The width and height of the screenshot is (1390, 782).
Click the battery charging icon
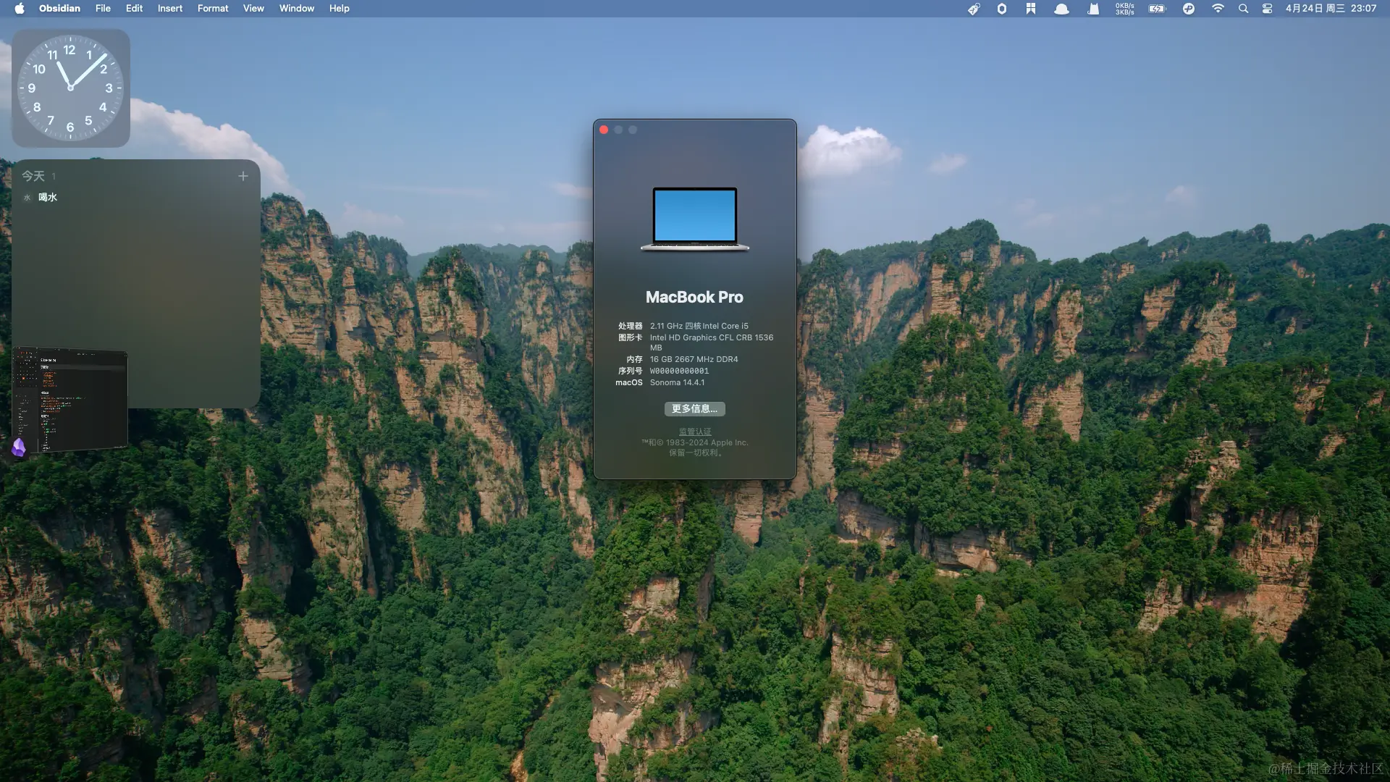click(x=1157, y=9)
